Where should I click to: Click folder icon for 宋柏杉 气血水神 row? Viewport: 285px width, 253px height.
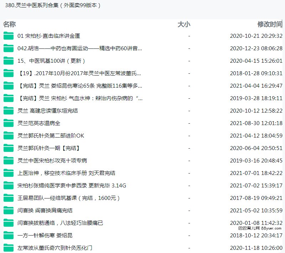point(9,98)
